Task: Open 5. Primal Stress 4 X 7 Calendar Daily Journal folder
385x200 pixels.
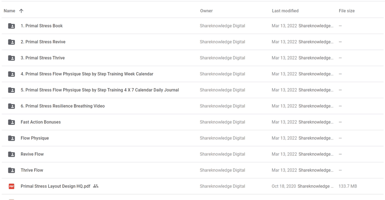Action: tap(100, 90)
